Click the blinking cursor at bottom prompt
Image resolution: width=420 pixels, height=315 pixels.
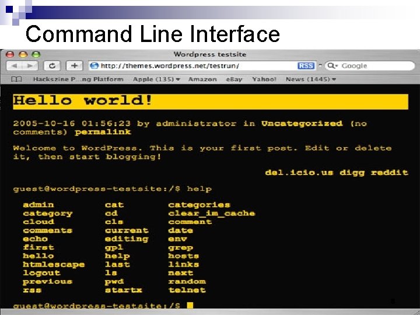(x=190, y=305)
